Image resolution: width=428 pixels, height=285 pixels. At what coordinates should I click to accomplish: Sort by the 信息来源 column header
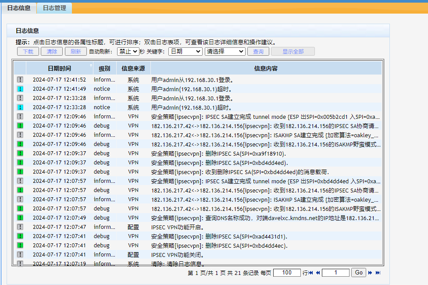pos(133,68)
